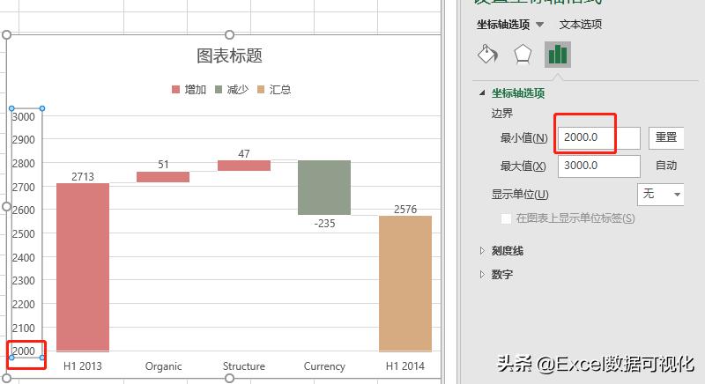Click the 2713 data label

point(83,176)
